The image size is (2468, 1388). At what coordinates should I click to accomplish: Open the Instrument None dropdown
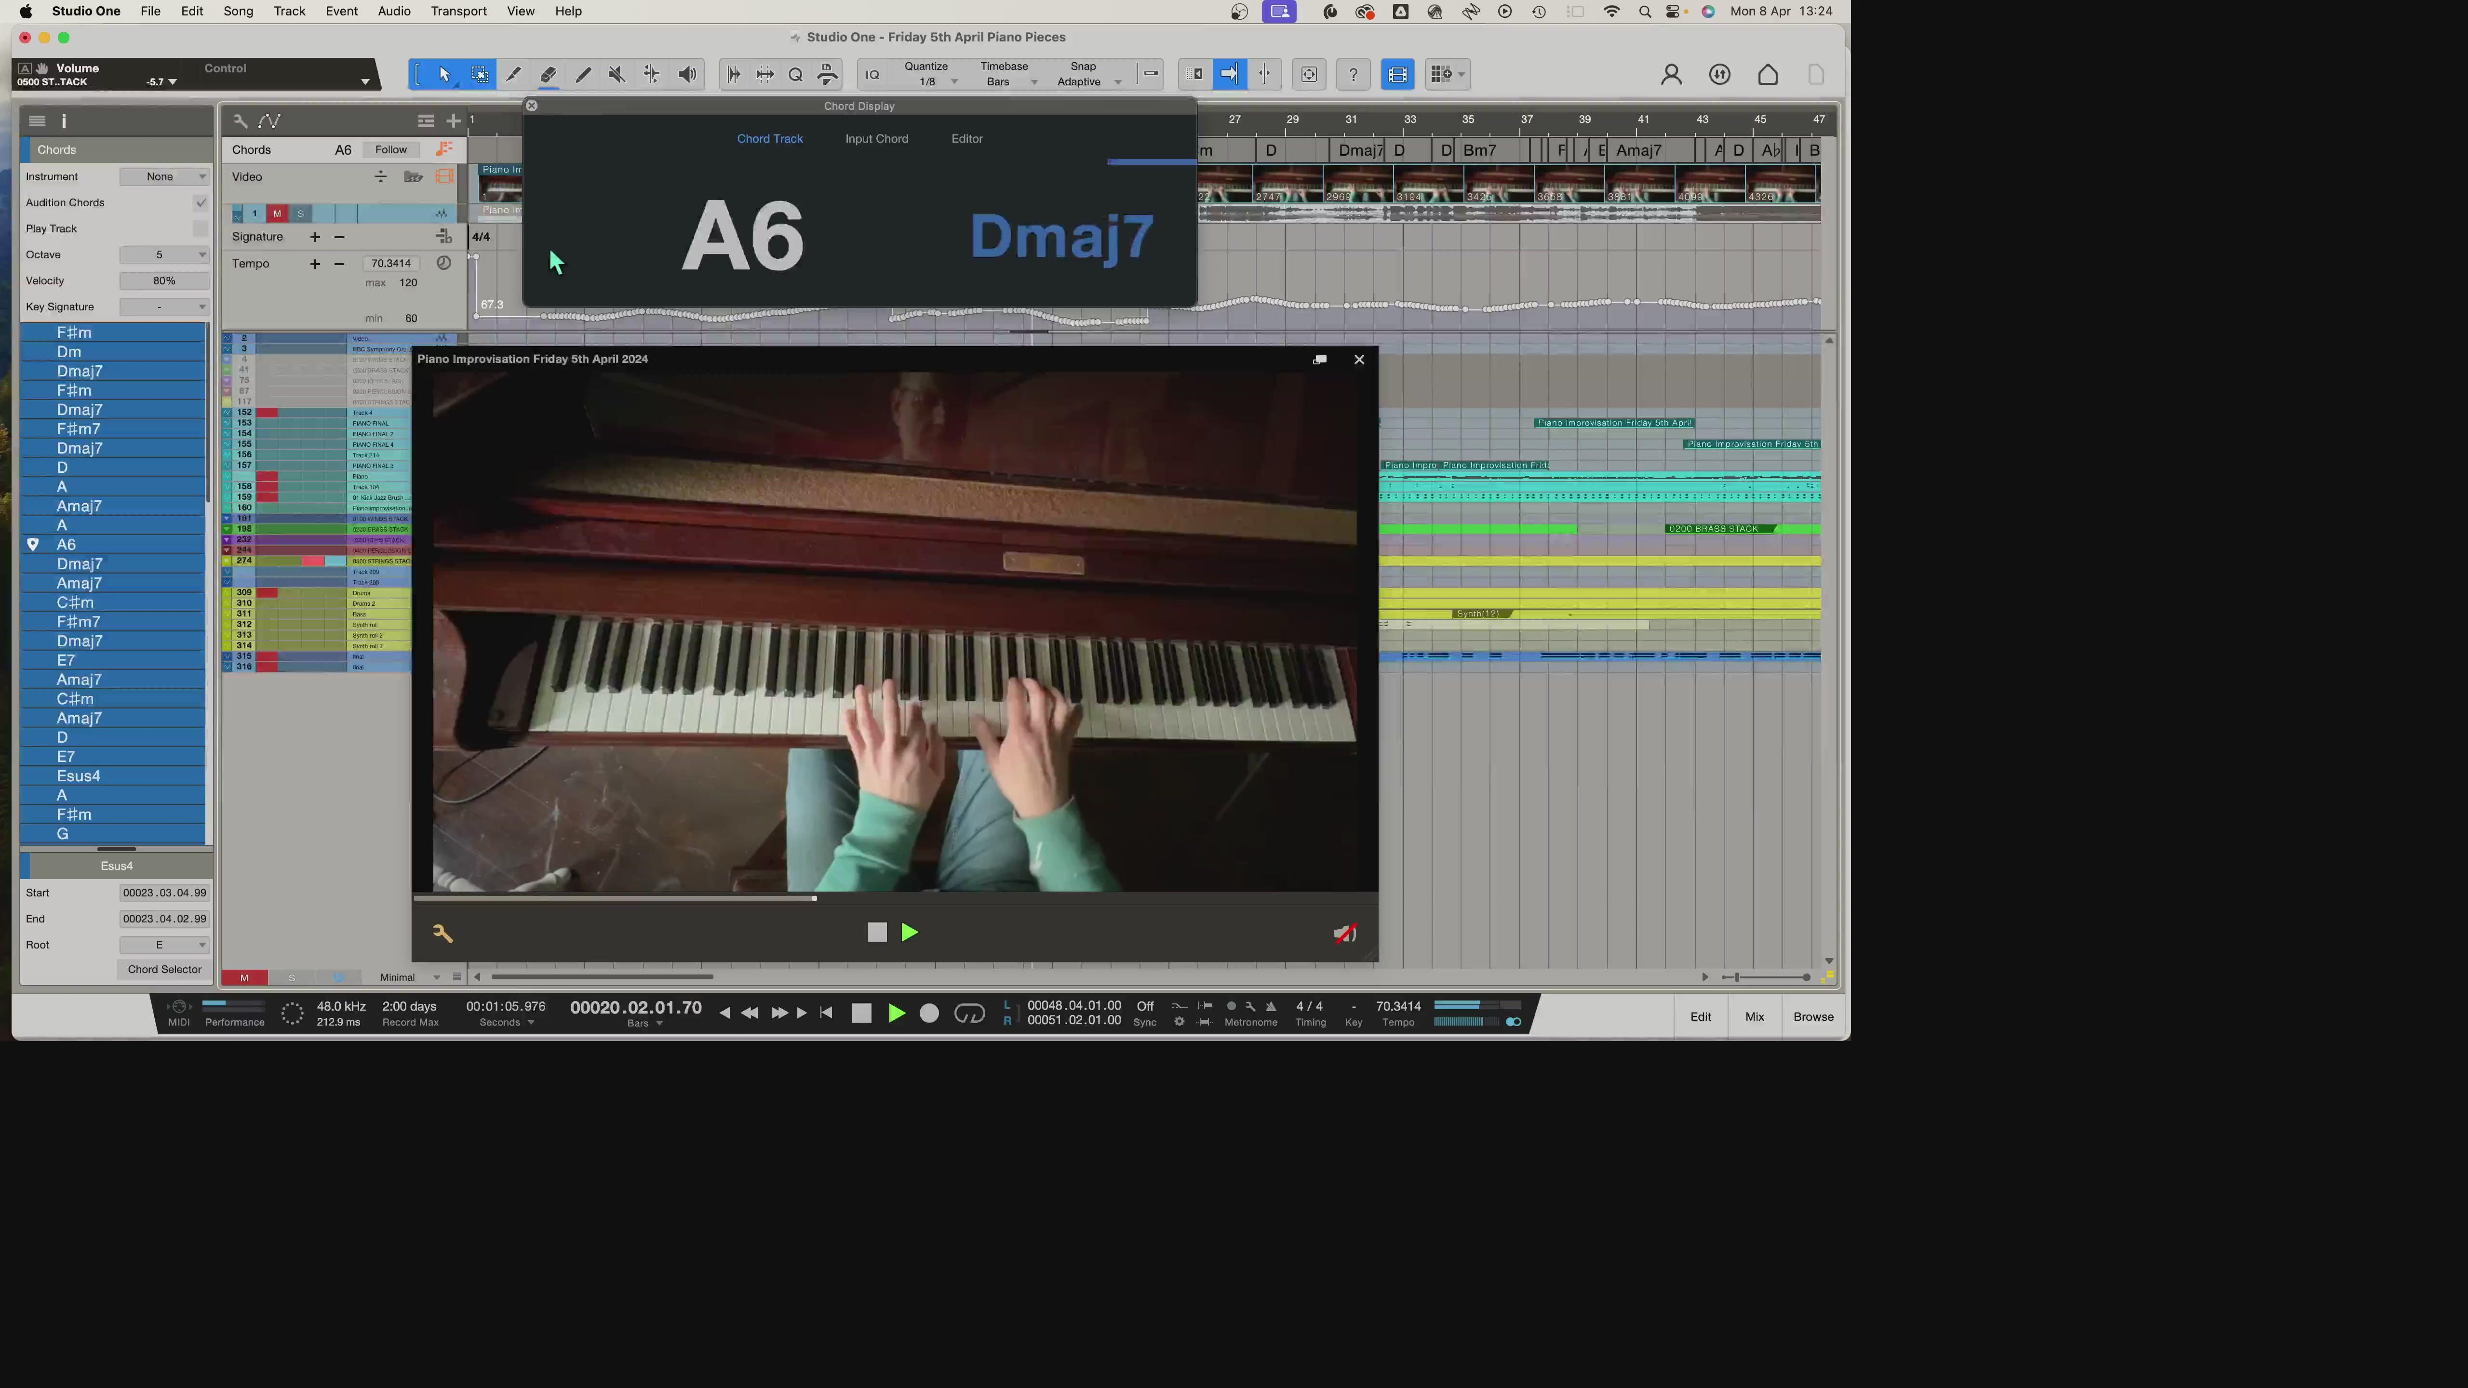point(164,176)
